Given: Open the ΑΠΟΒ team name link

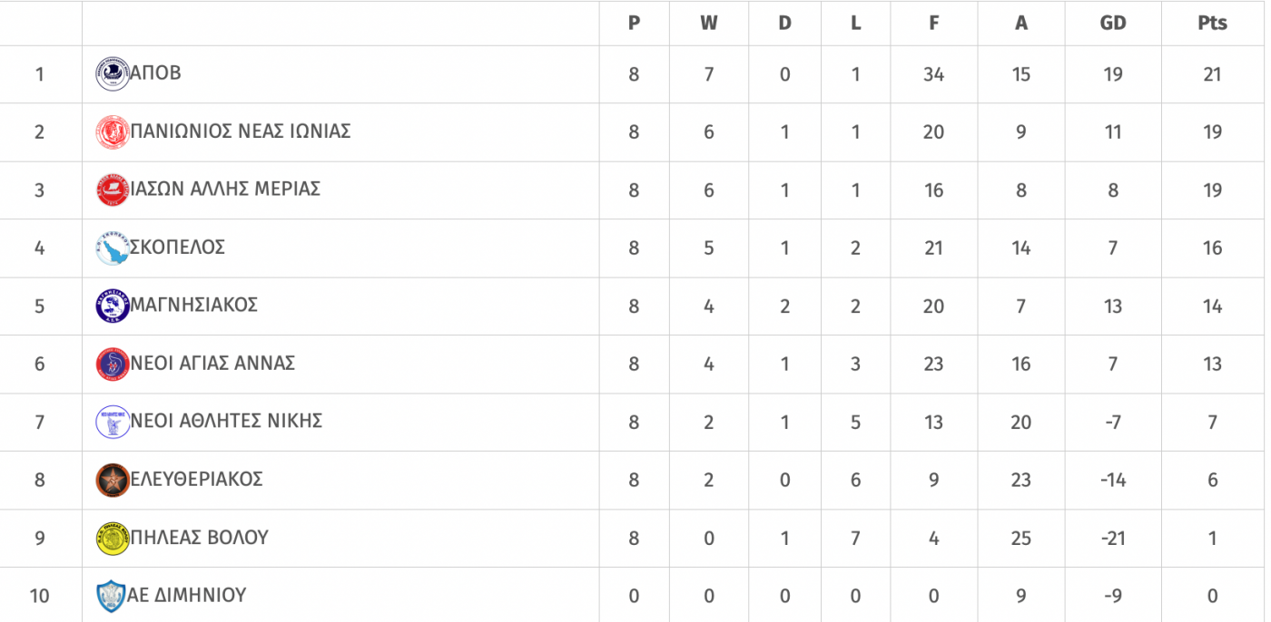Looking at the screenshot, I should pos(155,73).
